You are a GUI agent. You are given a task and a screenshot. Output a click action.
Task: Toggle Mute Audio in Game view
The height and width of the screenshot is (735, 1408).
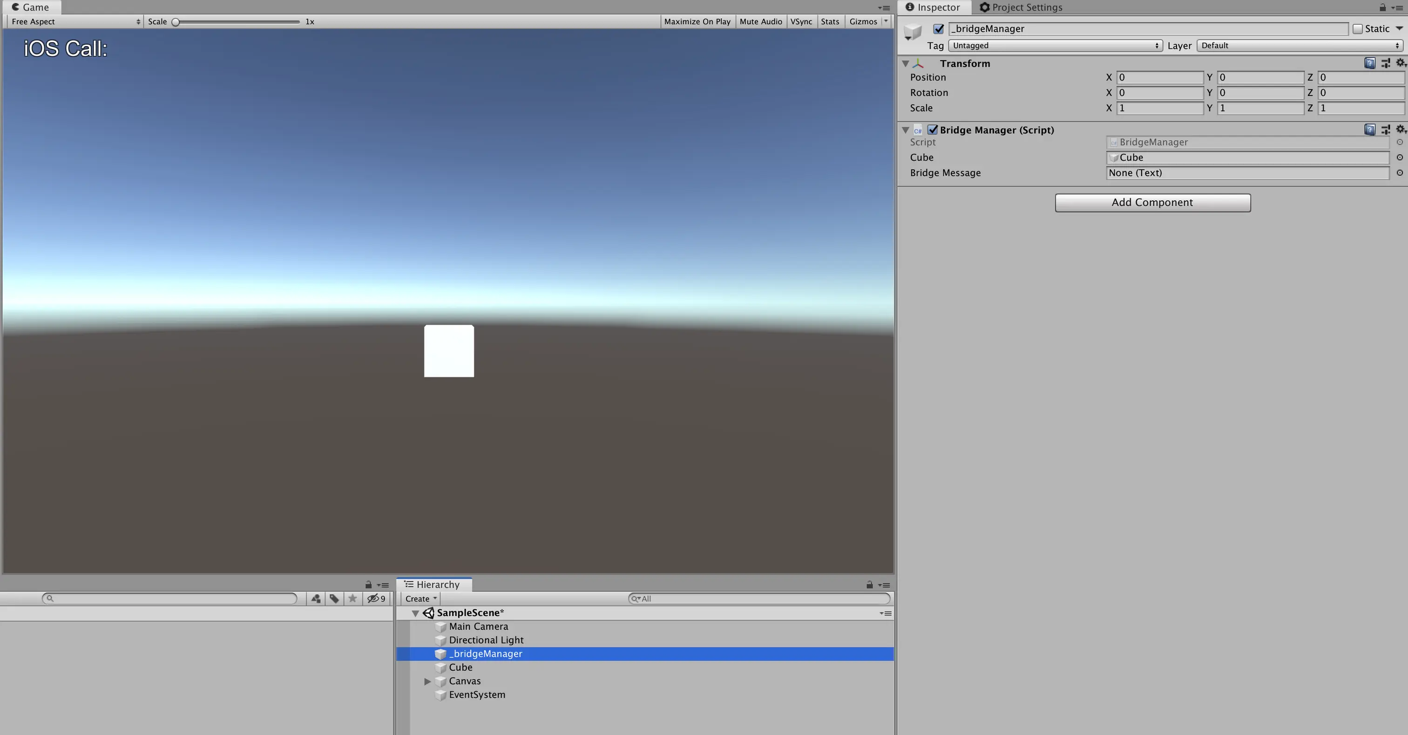pos(760,21)
